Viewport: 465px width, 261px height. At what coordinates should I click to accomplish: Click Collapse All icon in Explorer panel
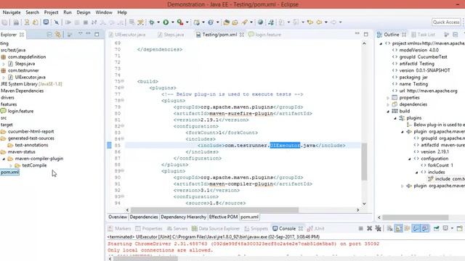[x=49, y=35]
